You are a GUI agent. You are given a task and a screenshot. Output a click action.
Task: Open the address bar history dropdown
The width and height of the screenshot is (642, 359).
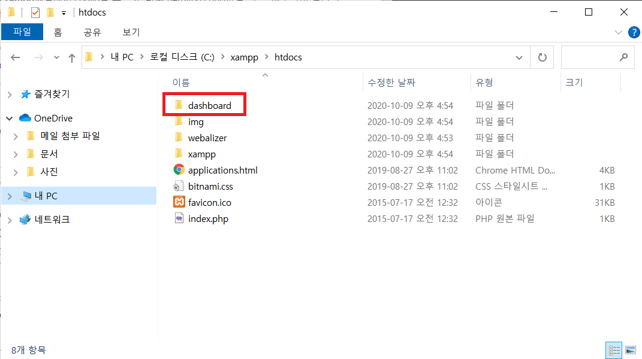519,57
